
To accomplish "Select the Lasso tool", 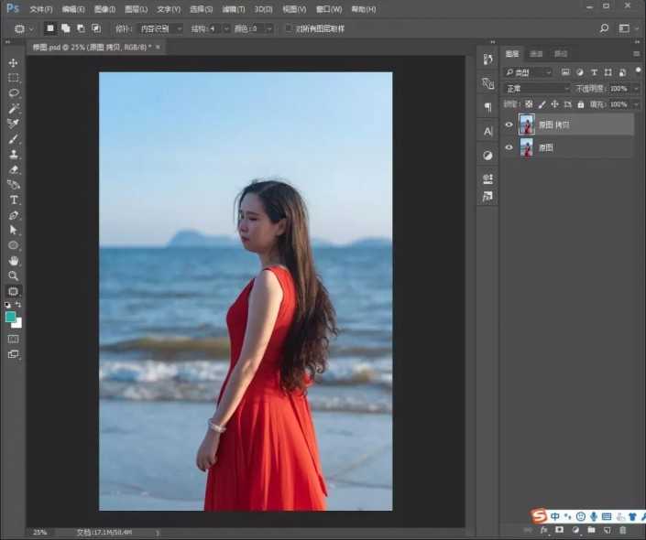I will click(x=14, y=93).
